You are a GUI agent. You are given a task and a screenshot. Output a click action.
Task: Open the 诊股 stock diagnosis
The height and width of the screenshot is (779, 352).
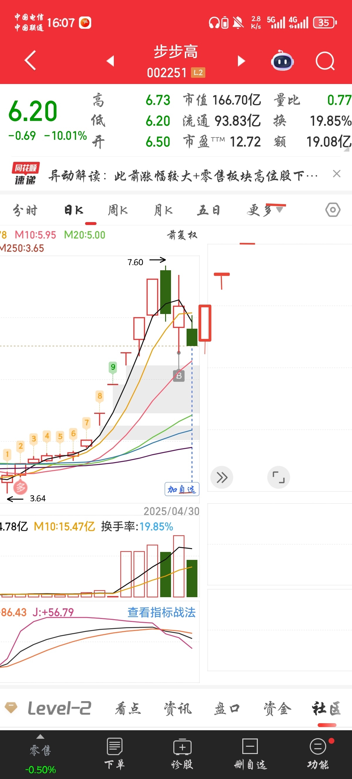point(182,754)
